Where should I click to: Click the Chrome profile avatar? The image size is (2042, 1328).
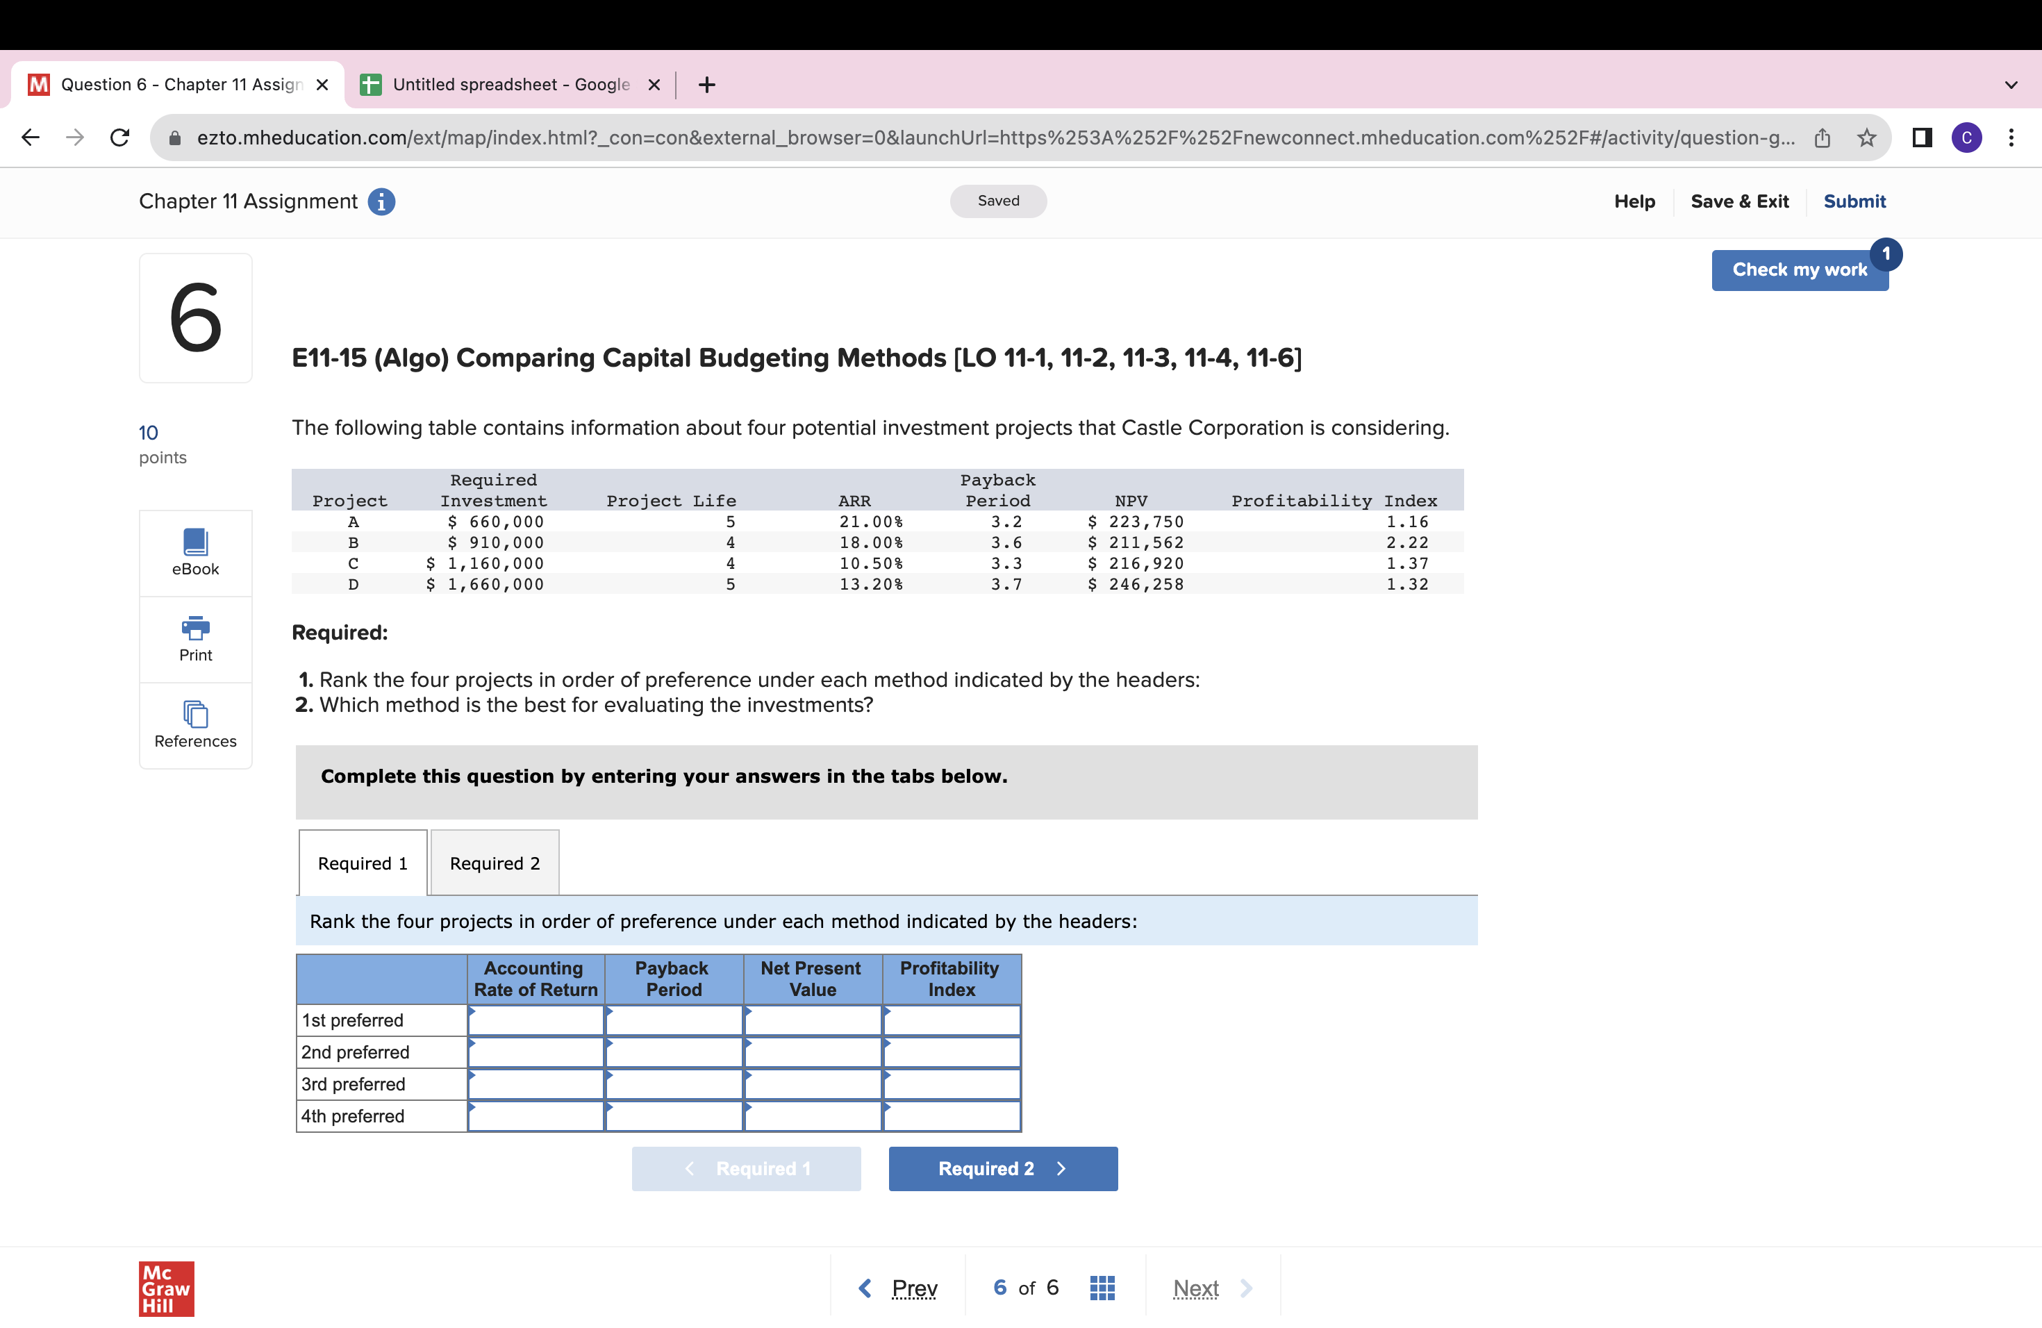[x=1968, y=138]
